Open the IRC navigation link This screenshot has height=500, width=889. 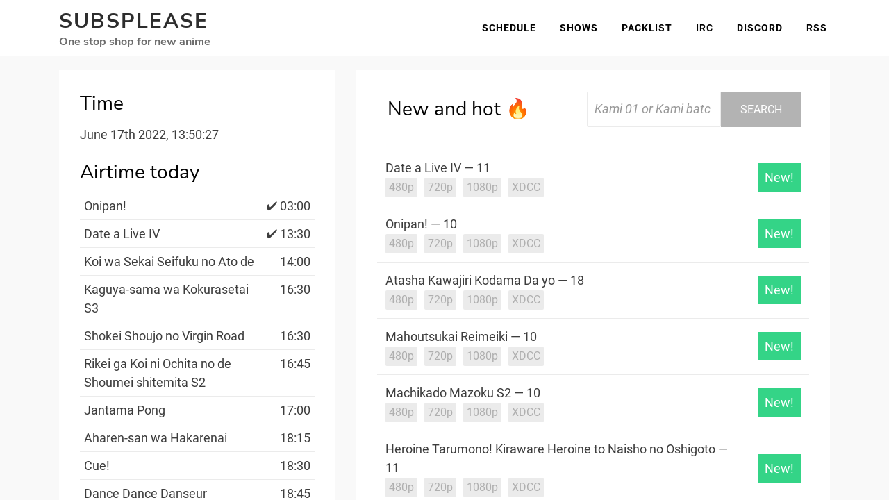[x=704, y=28]
